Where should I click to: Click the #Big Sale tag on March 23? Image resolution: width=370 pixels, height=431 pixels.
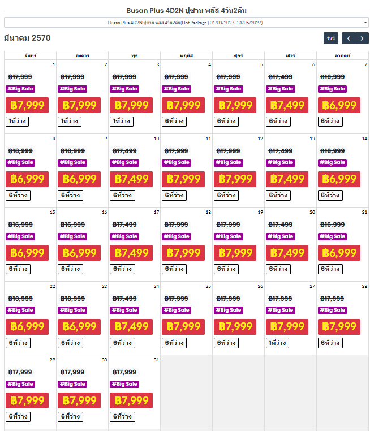coord(72,310)
